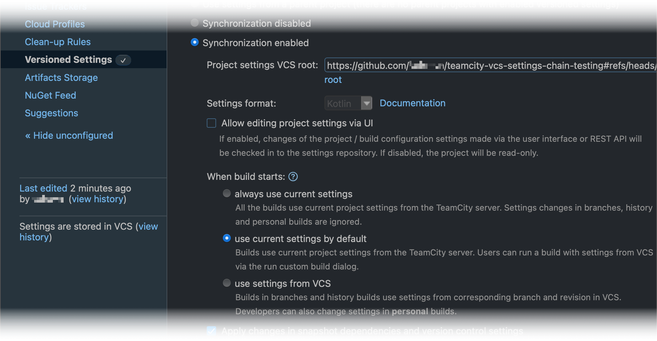Select the Synchronization disabled option
Image resolution: width=657 pixels, height=341 pixels.
[x=194, y=23]
